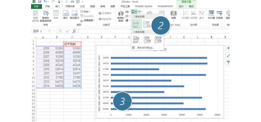Select cell A3 with value 2005
Screen dimensions: 261x122
[x=43, y=48]
